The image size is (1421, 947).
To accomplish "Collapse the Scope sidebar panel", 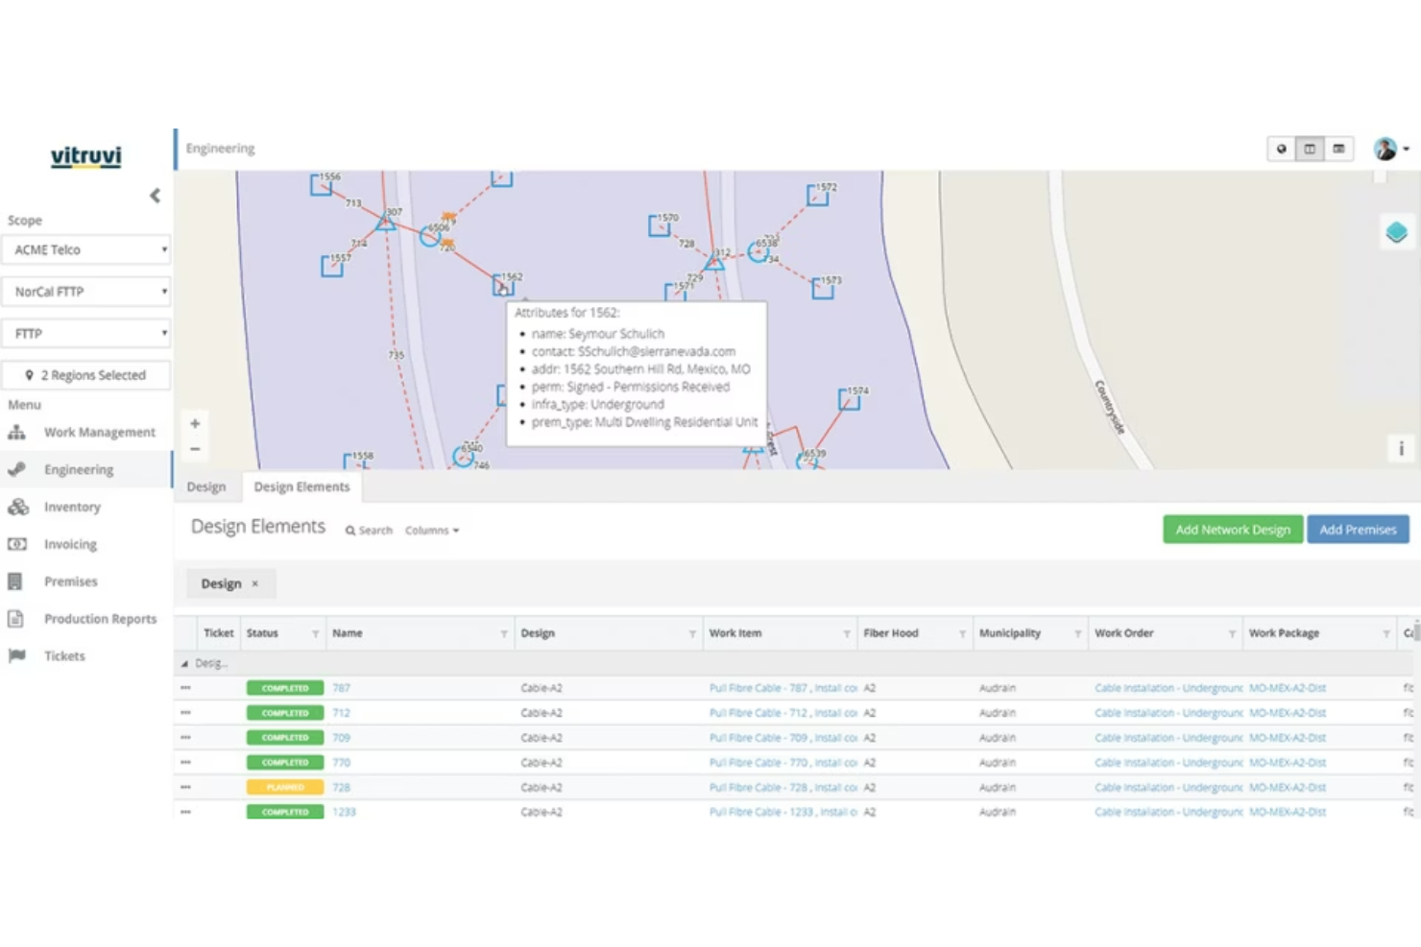I will [155, 196].
